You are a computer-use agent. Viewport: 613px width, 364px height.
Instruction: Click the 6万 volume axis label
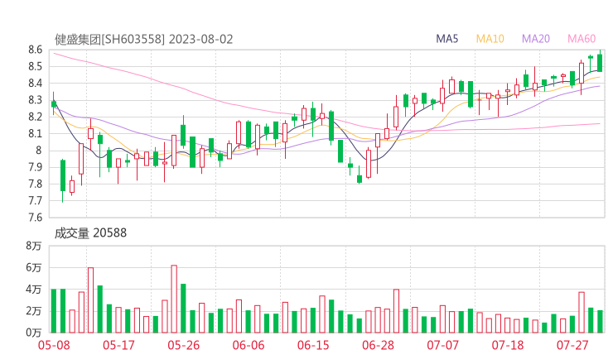click(x=34, y=268)
